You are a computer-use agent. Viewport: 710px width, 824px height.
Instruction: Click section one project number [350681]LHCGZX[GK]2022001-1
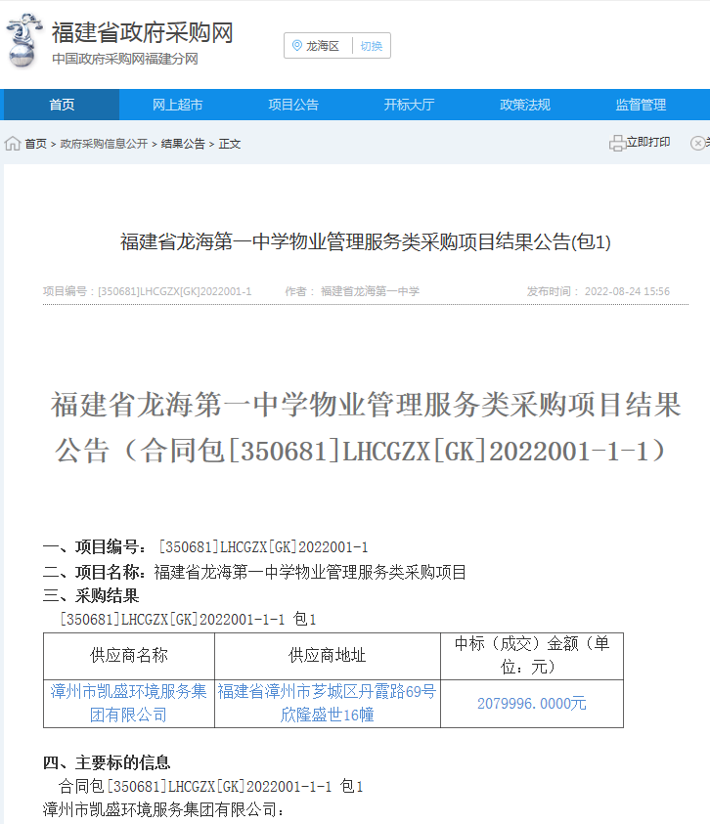click(x=263, y=547)
